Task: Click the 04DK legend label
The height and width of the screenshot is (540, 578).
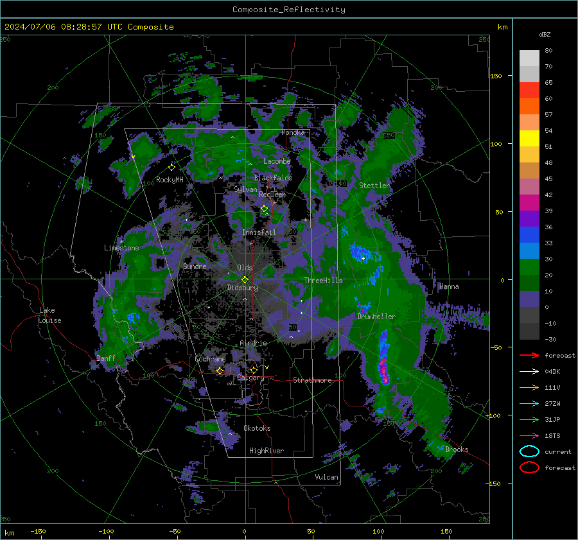Action: (552, 372)
